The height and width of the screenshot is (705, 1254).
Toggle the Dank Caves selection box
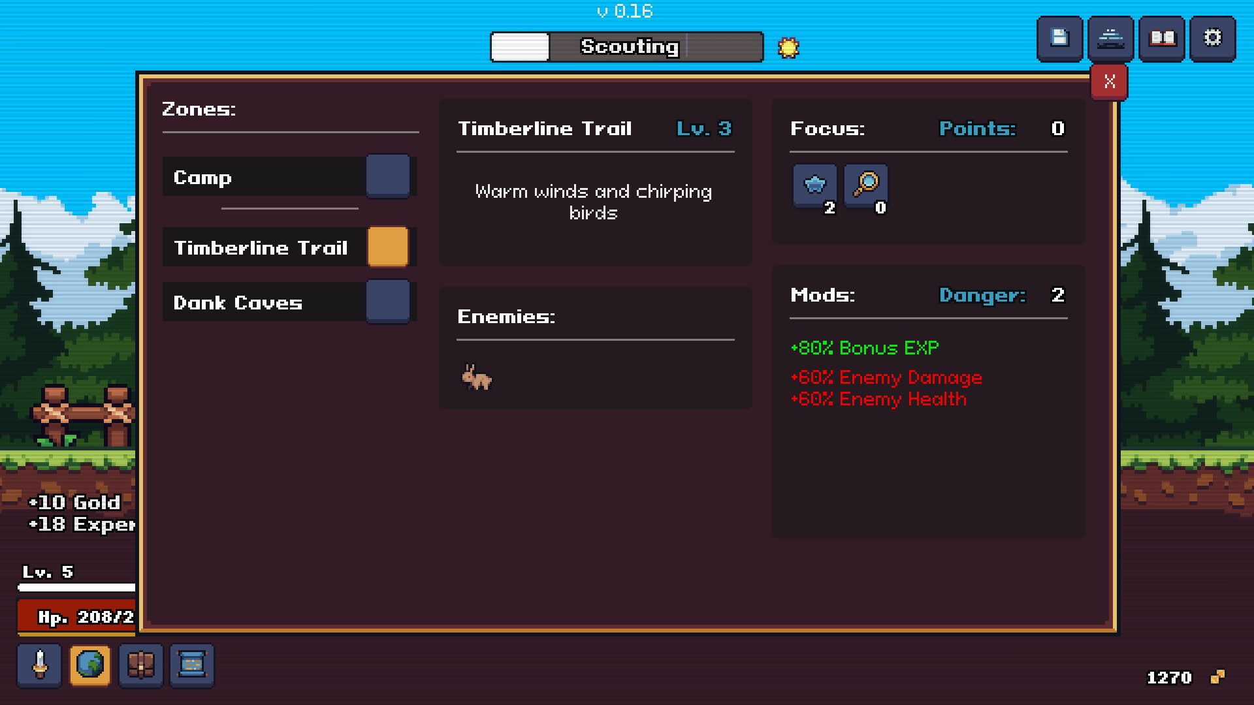tap(388, 302)
